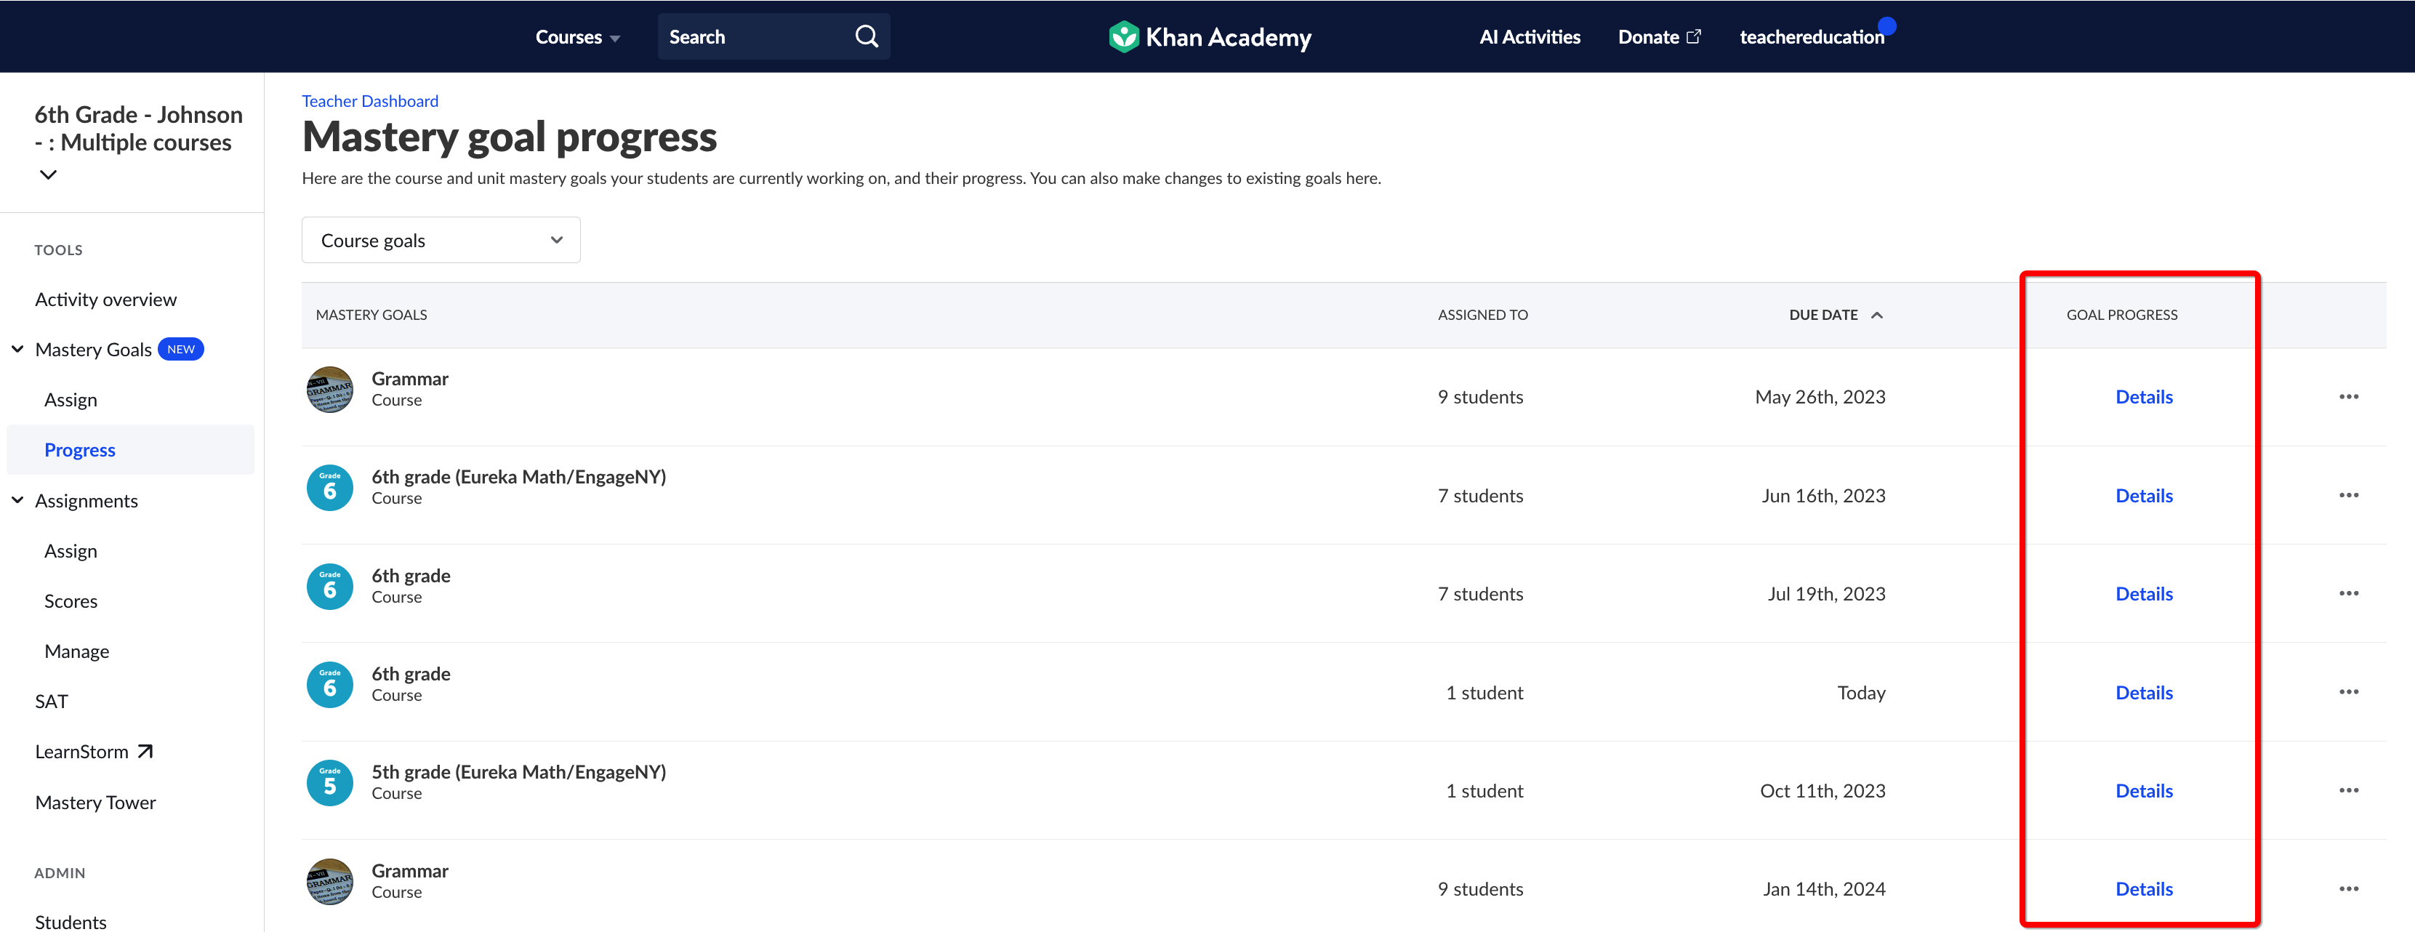Viewport: 2415px width, 932px height.
Task: Select Assign under Mastery Goals
Action: (71, 399)
